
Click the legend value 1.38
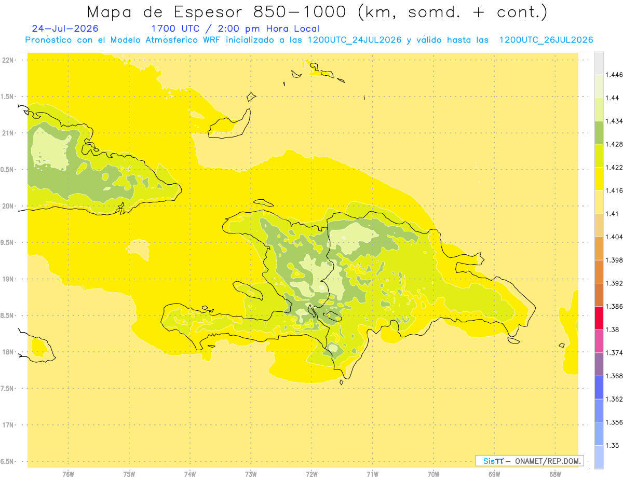pyautogui.click(x=612, y=329)
